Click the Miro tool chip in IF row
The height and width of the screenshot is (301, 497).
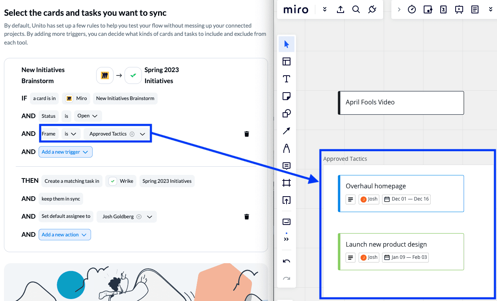[x=76, y=98]
